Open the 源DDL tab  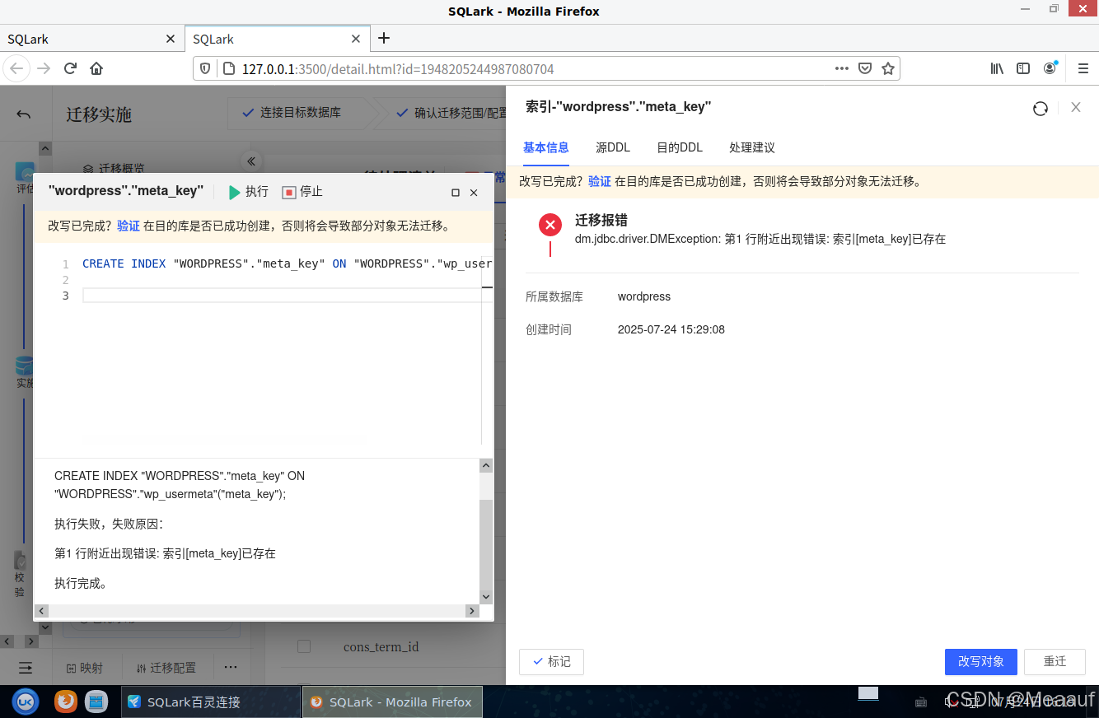click(613, 147)
